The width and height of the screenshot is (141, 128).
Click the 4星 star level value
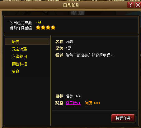point(68,48)
